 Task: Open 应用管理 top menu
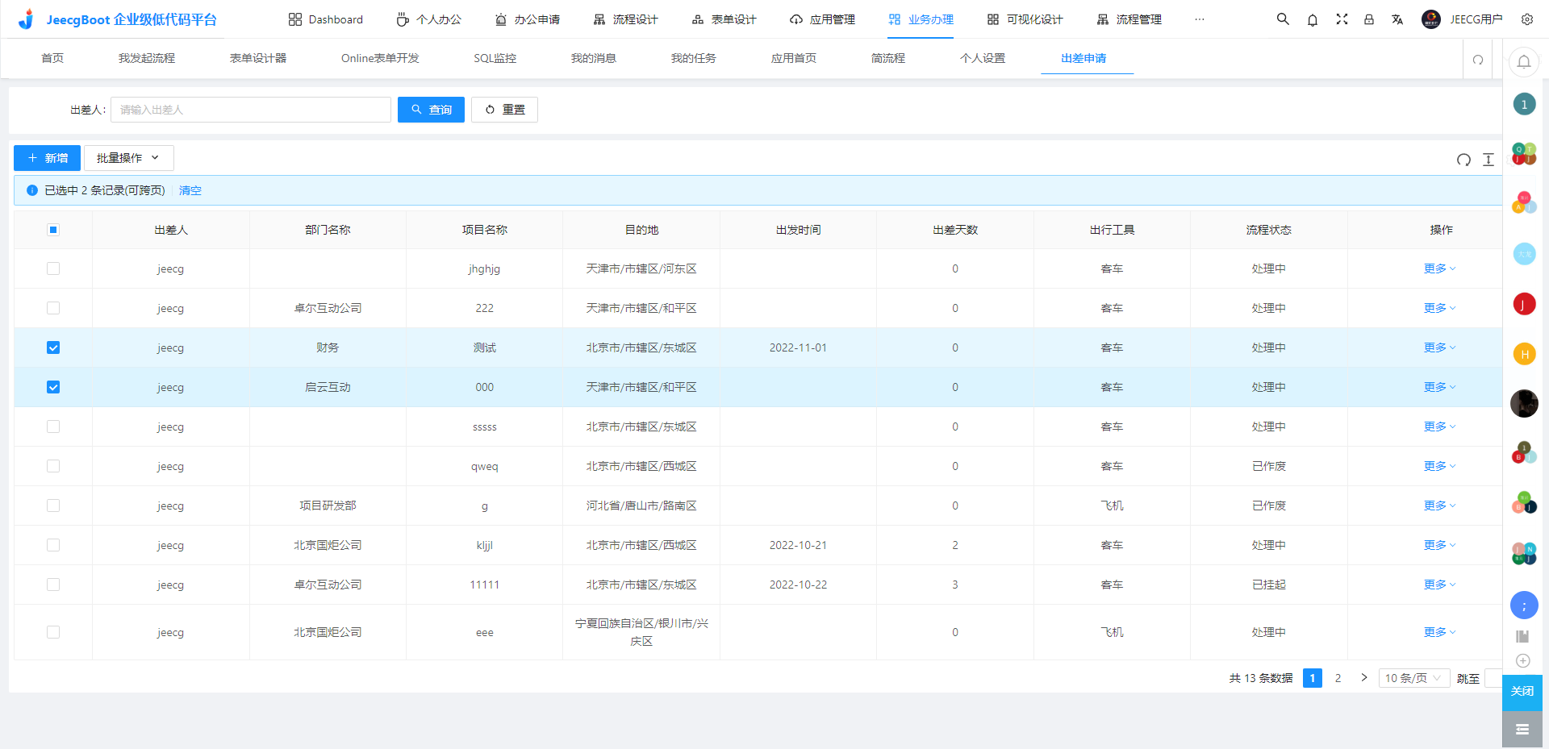point(822,19)
